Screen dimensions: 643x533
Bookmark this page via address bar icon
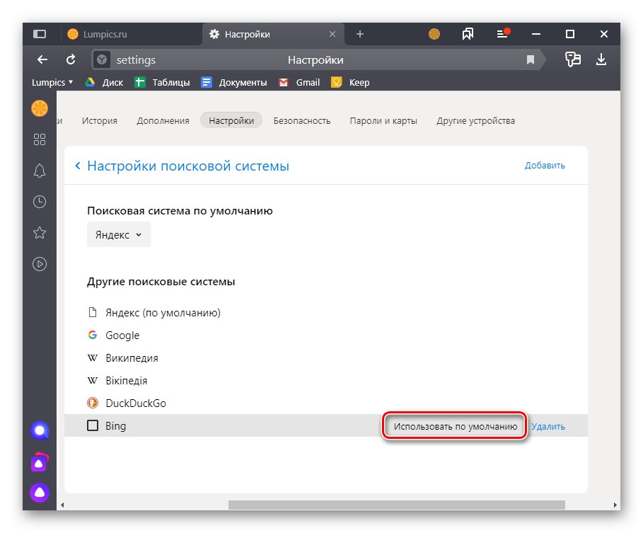(531, 60)
